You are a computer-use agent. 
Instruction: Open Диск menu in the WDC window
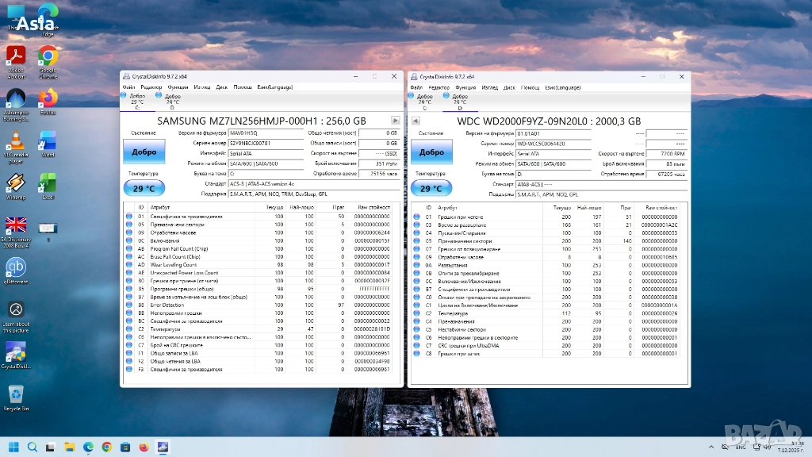point(509,87)
